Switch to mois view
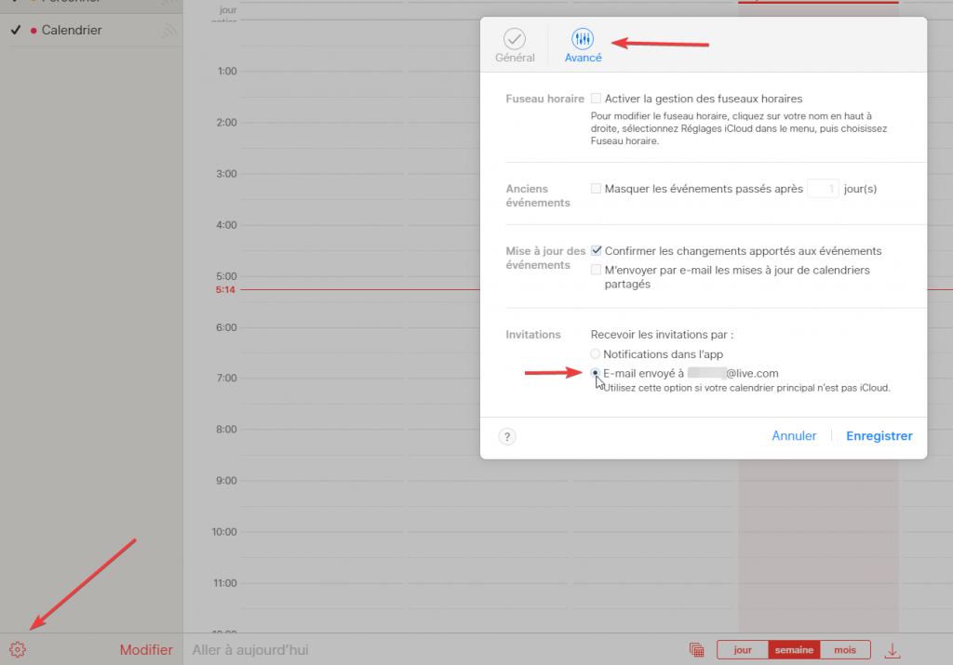Image resolution: width=953 pixels, height=665 pixels. (x=845, y=650)
